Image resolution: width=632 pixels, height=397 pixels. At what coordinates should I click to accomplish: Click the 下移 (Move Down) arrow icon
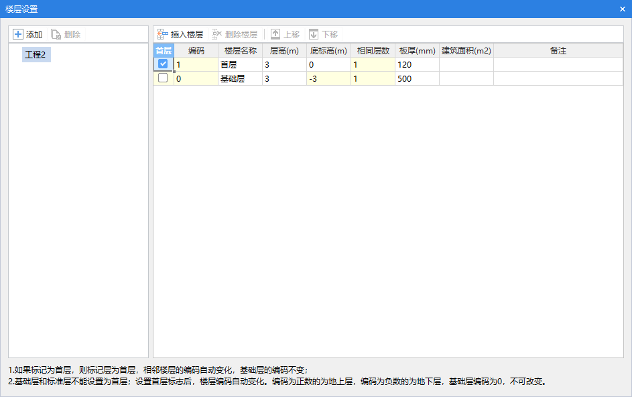314,34
